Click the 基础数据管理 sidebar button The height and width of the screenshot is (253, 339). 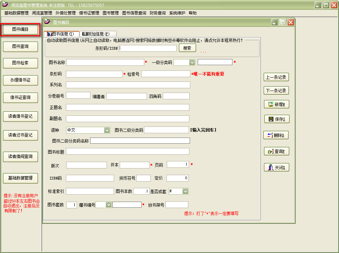(x=20, y=178)
